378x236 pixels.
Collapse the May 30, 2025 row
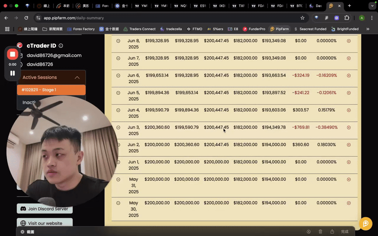pyautogui.click(x=118, y=203)
